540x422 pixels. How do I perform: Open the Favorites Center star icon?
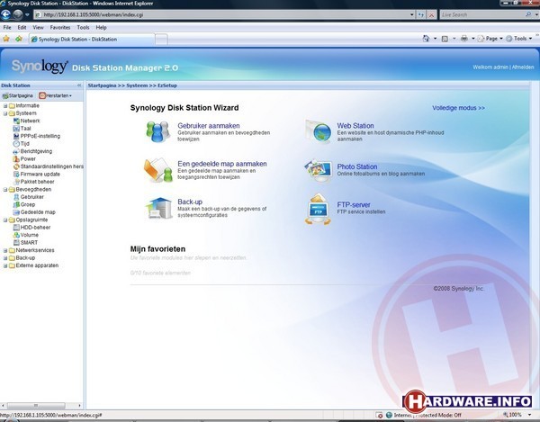pyautogui.click(x=6, y=39)
